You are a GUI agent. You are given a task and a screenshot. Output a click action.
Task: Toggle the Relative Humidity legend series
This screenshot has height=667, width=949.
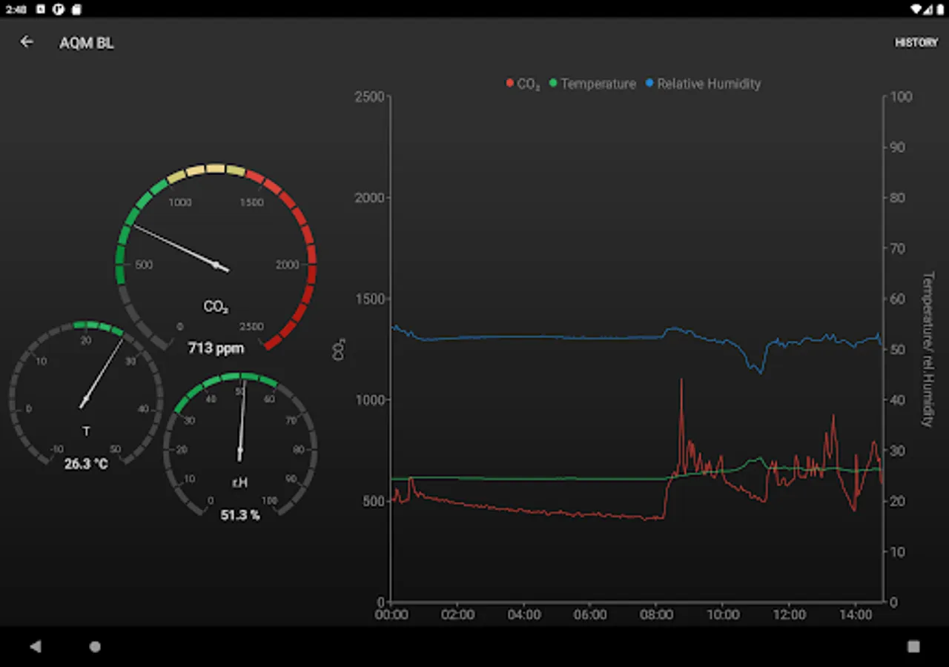pyautogui.click(x=703, y=84)
